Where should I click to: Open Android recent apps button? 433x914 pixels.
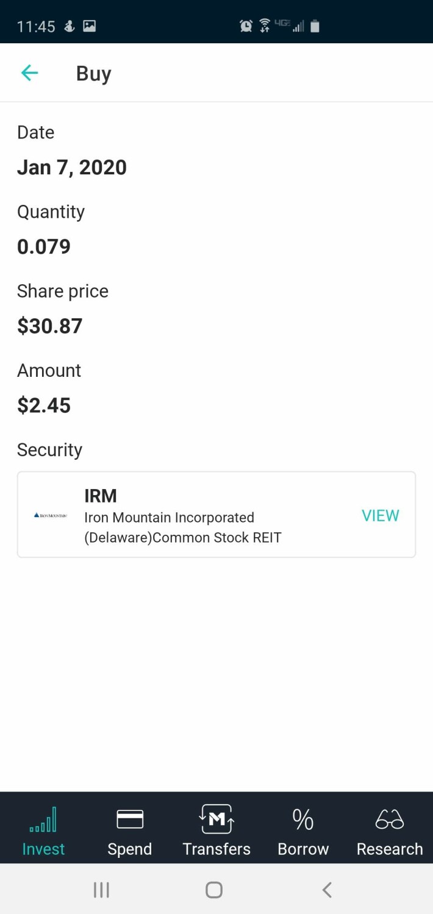[101, 890]
